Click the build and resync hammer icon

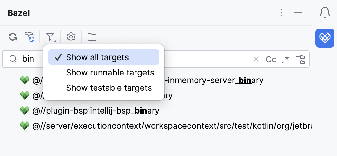[30, 37]
